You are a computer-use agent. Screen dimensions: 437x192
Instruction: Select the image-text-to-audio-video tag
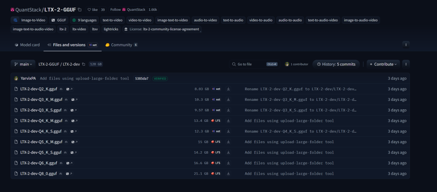click(33, 29)
